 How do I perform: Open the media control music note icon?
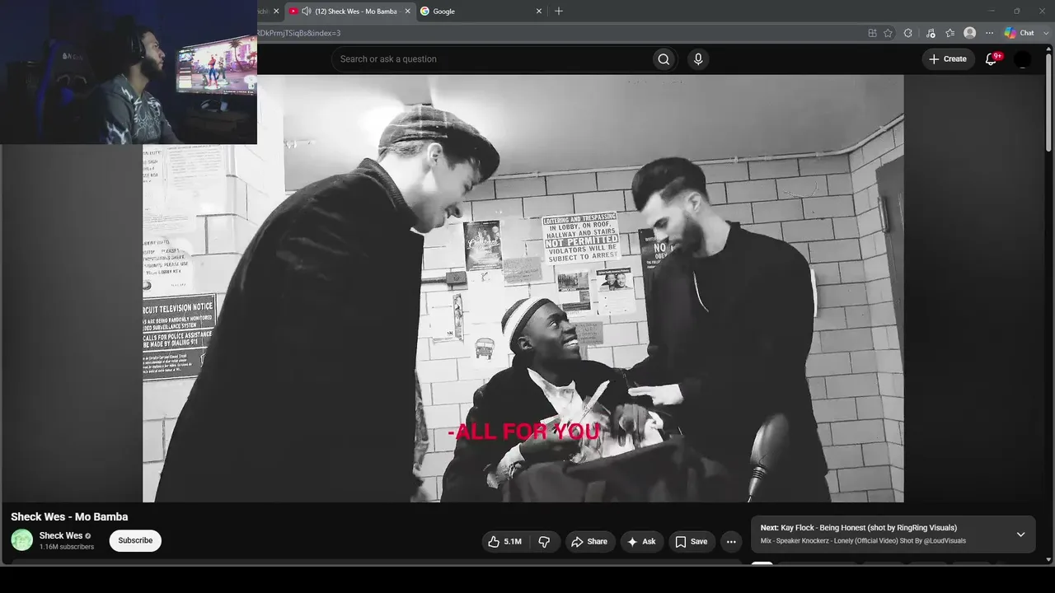click(x=931, y=33)
